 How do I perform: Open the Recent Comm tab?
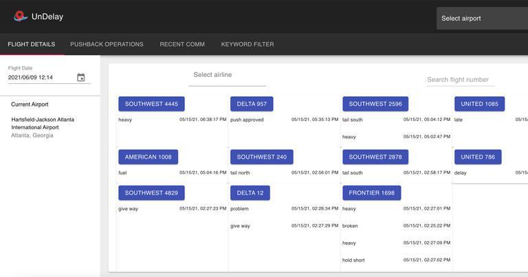tap(182, 44)
